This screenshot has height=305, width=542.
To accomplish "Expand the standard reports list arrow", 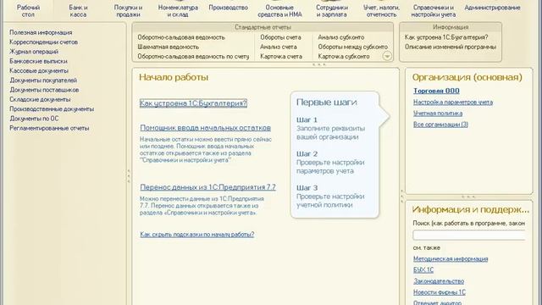I will pyautogui.click(x=387, y=56).
